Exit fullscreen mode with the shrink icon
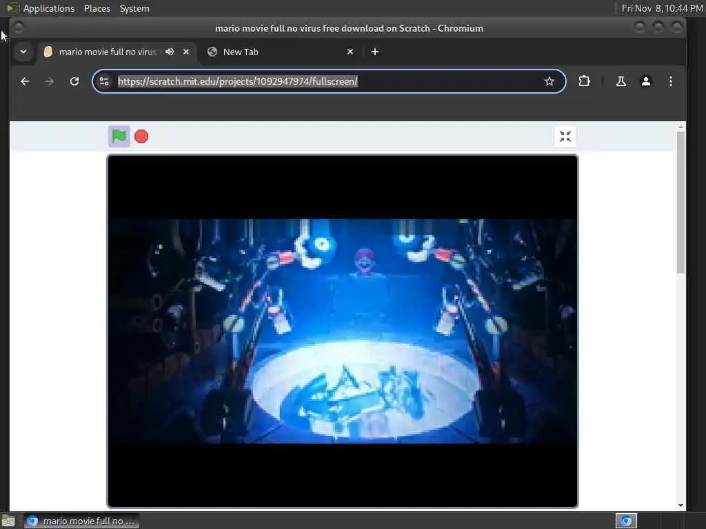 click(565, 136)
